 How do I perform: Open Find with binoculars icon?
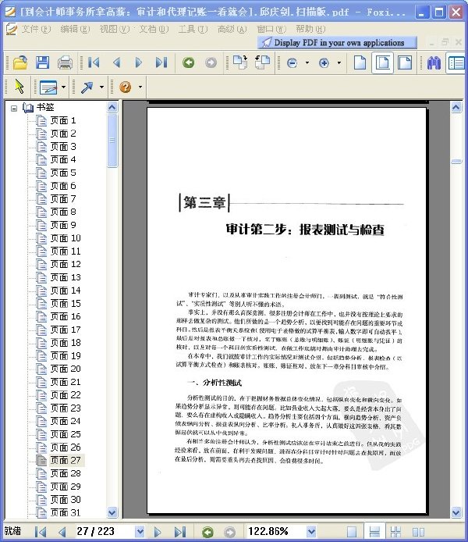[x=434, y=63]
